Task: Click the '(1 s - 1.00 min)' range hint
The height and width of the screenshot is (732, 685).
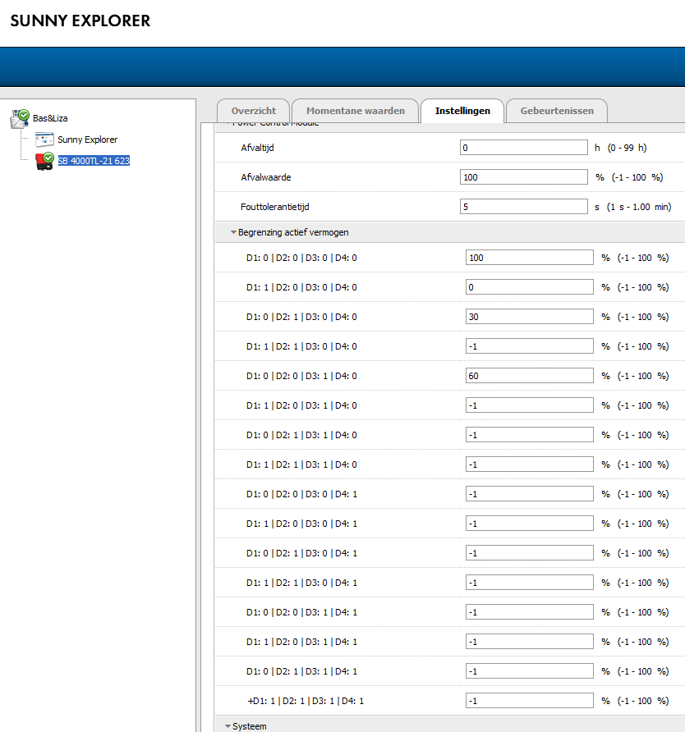Action: click(639, 207)
